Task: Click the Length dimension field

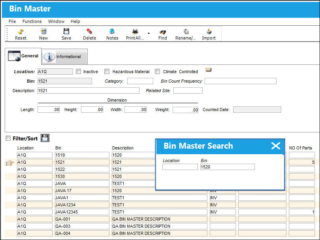Action: [x=49, y=110]
